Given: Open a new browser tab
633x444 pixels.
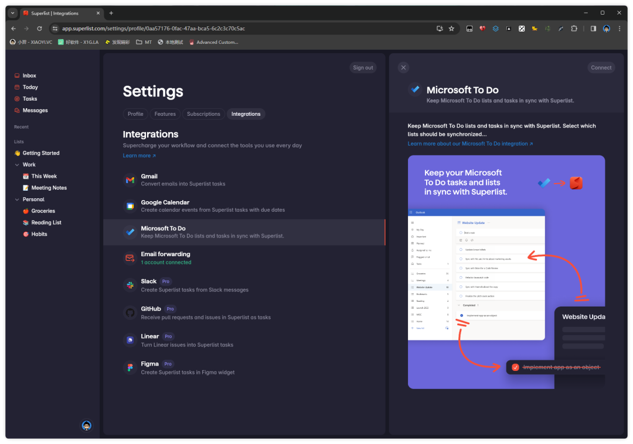Looking at the screenshot, I should tap(111, 13).
